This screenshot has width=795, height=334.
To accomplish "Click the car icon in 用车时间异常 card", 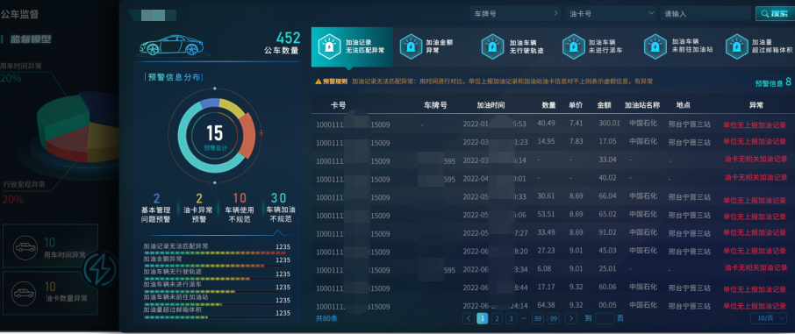I will click(x=25, y=247).
